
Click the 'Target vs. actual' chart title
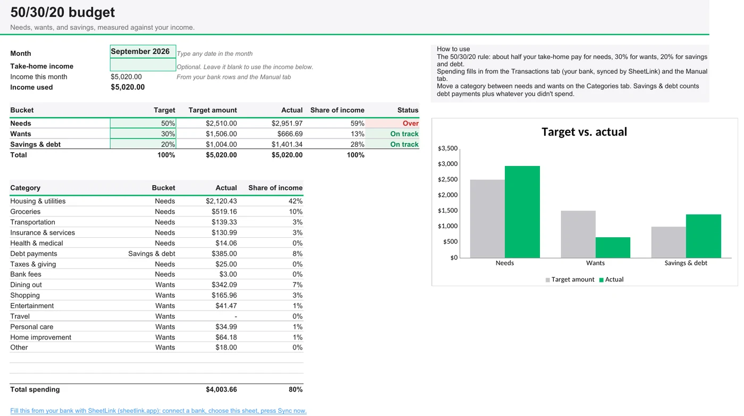point(584,132)
